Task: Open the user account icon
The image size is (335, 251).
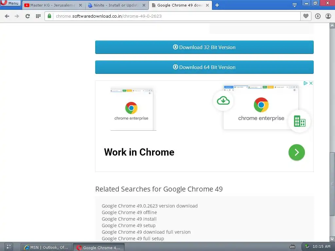Action: (x=328, y=16)
